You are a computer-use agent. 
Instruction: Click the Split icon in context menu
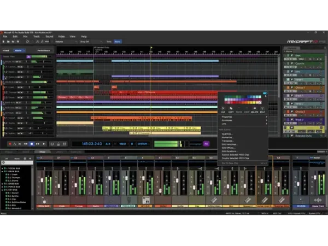point(262,109)
